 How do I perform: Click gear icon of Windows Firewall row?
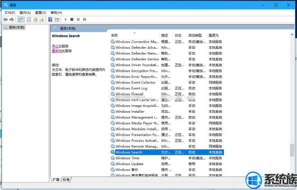(x=113, y=94)
